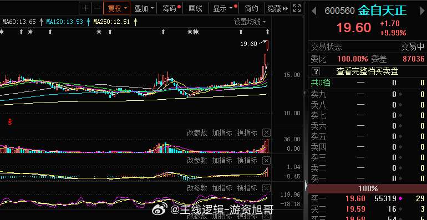
Task: Click the pink diamond next to 55319
Action: coord(400,199)
